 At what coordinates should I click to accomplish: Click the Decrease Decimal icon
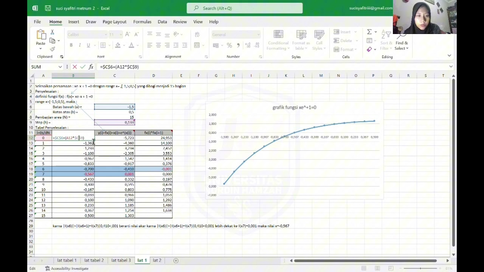(257, 45)
